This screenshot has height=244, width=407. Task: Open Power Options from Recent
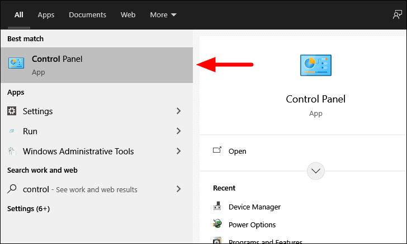coord(252,225)
